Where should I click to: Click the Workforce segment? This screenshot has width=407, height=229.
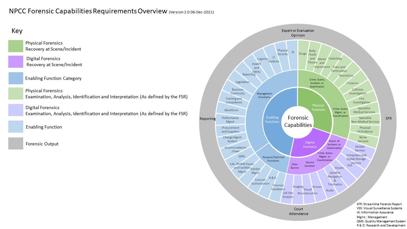pos(231,110)
